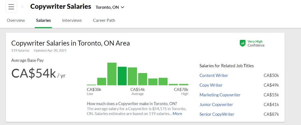
Task: Switch to the Overview tab
Action: [16, 20]
